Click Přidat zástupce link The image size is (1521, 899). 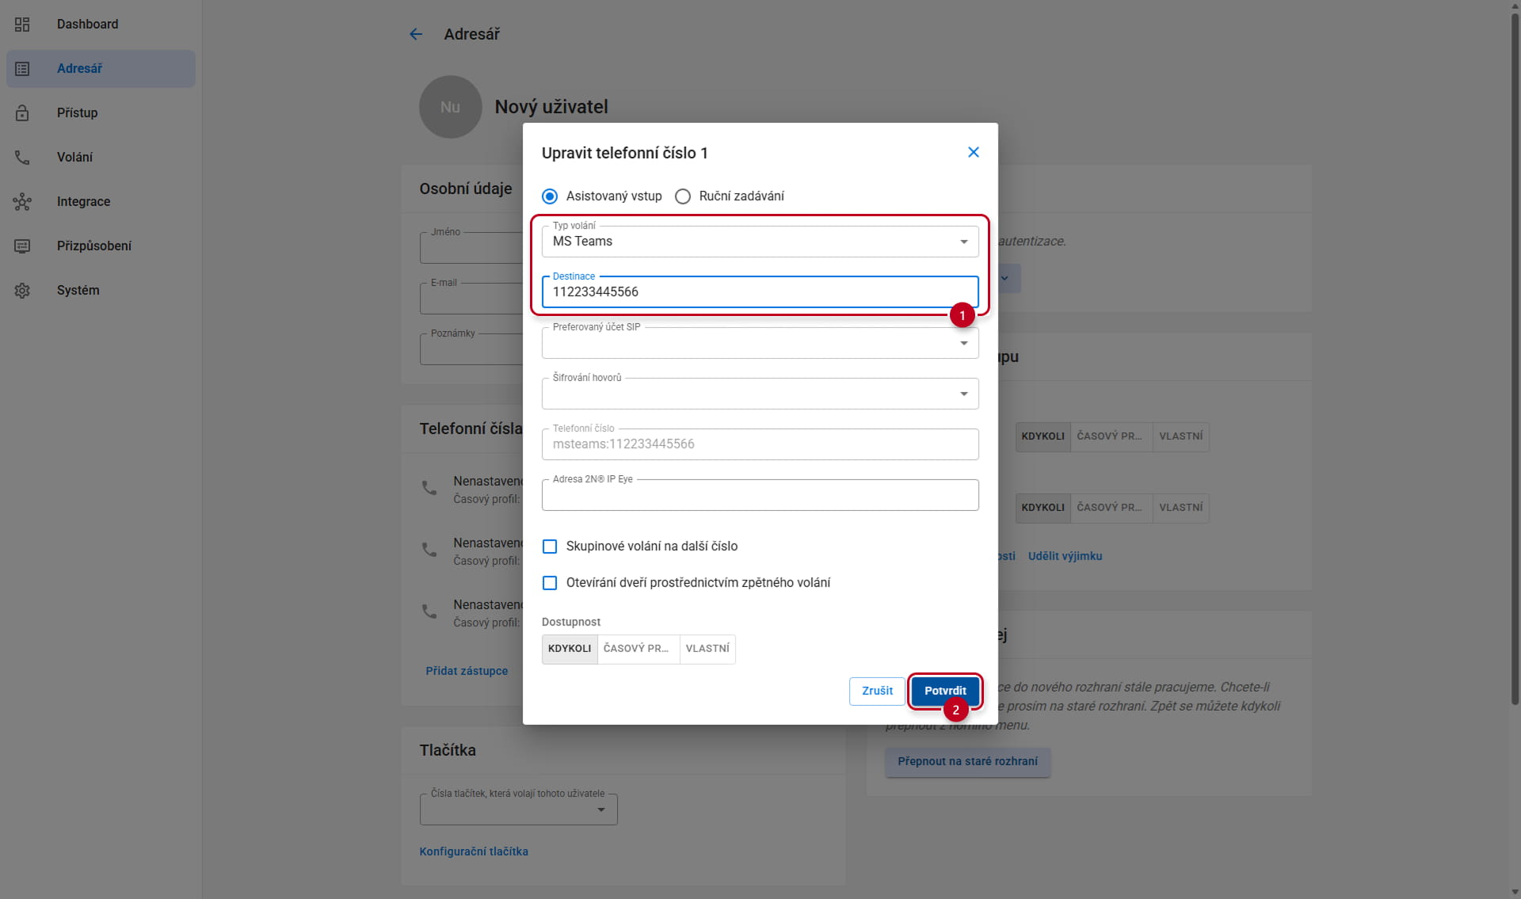(467, 671)
